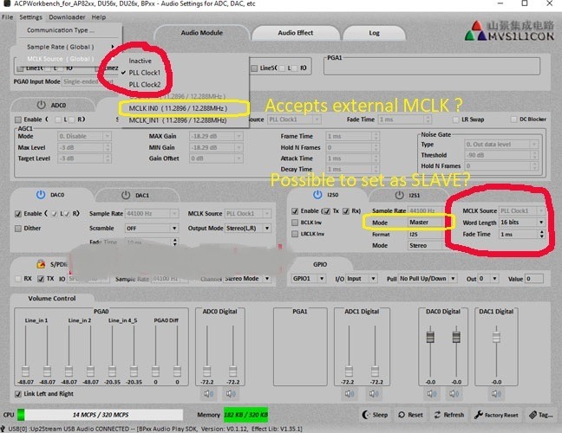Open I2S0 Word Length dropdown
The height and width of the screenshot is (433, 562).
[x=522, y=223]
